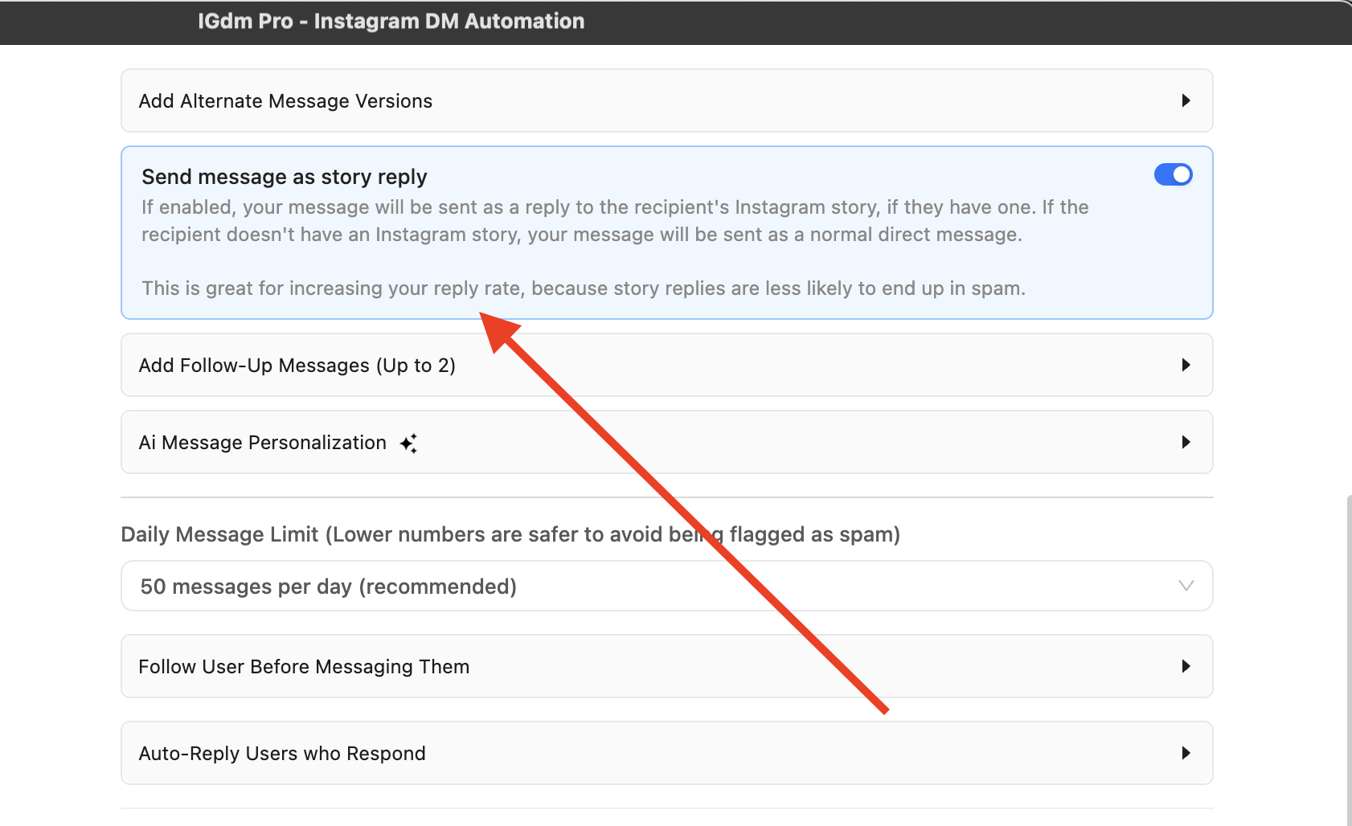
Task: Click the vertical scrollbar on right edge
Action: [1348, 659]
